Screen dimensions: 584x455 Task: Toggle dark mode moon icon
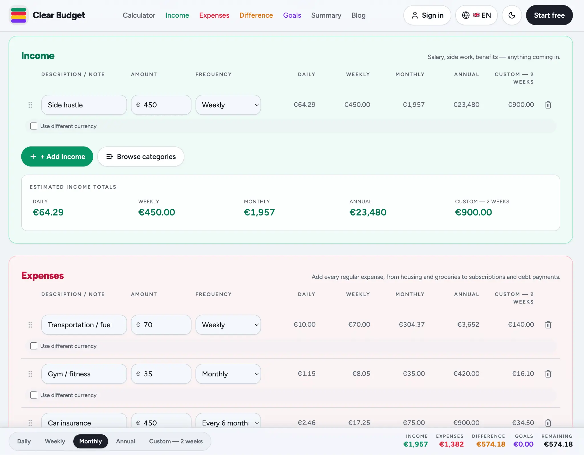512,15
